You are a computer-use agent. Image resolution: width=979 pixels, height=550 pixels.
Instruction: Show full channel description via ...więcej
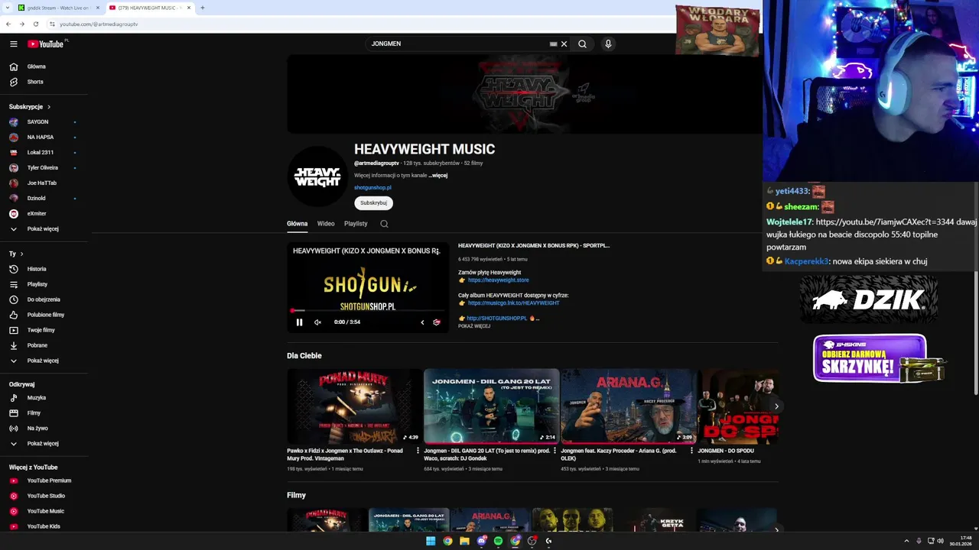(438, 176)
